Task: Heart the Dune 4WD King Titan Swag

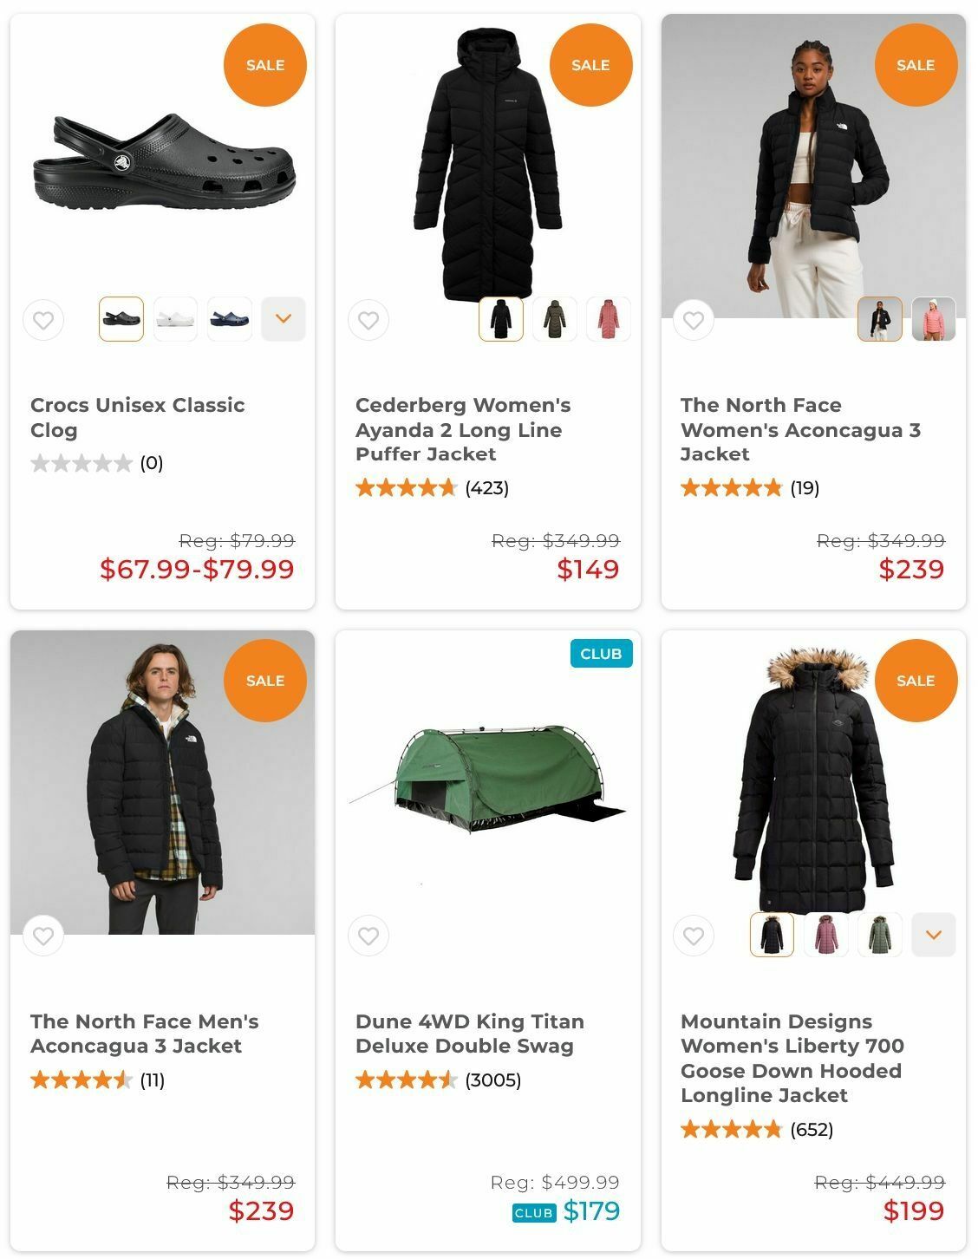Action: 368,936
